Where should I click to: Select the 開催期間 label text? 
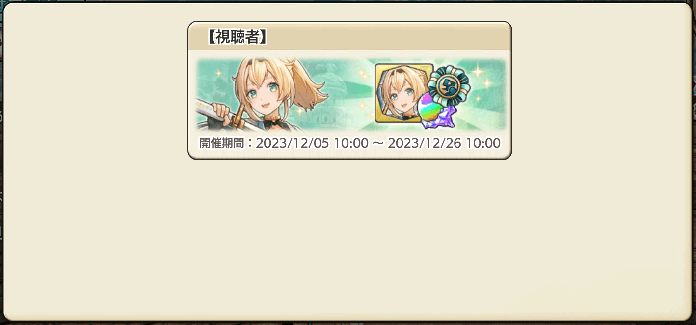click(221, 143)
